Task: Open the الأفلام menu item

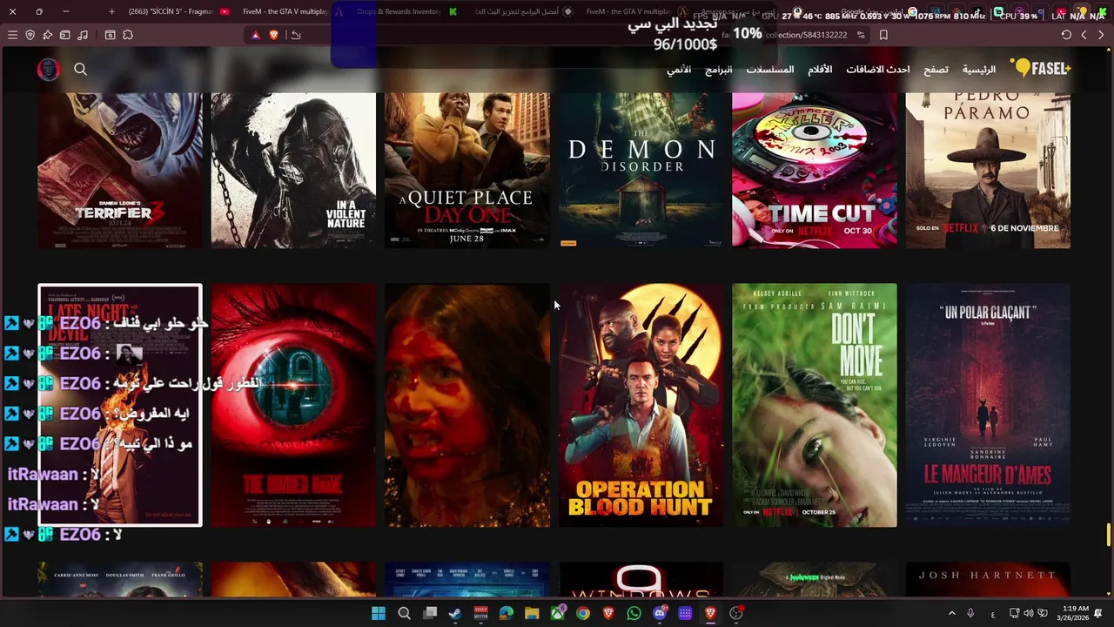Action: click(x=820, y=70)
